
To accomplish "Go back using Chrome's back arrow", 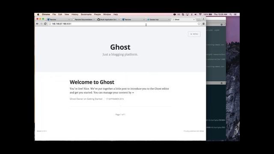I will 37,24.
